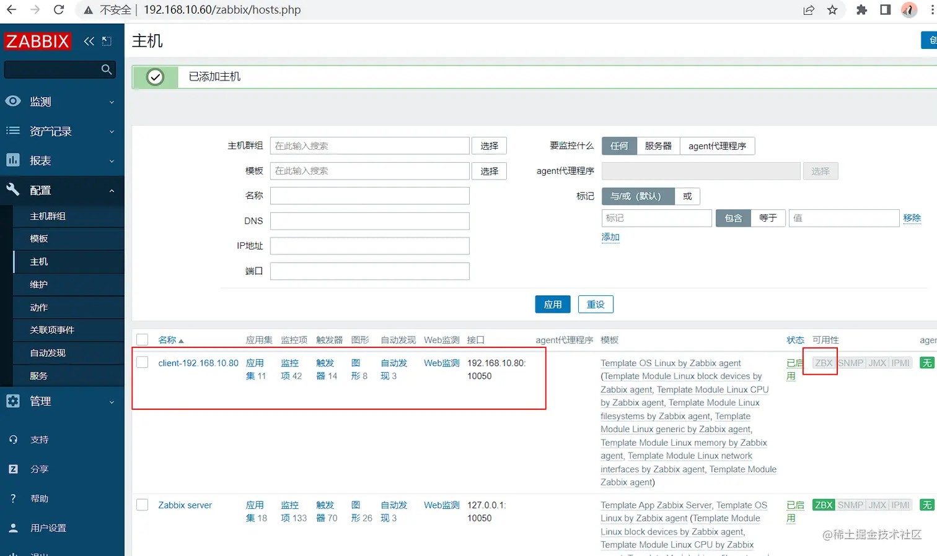The image size is (937, 556).
Task: Select agent代理程序 monitoring filter option
Action: point(717,146)
